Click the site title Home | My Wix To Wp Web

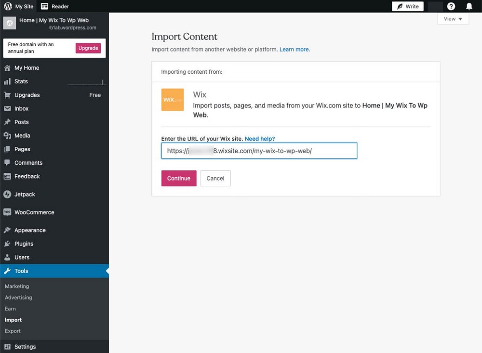coord(54,20)
